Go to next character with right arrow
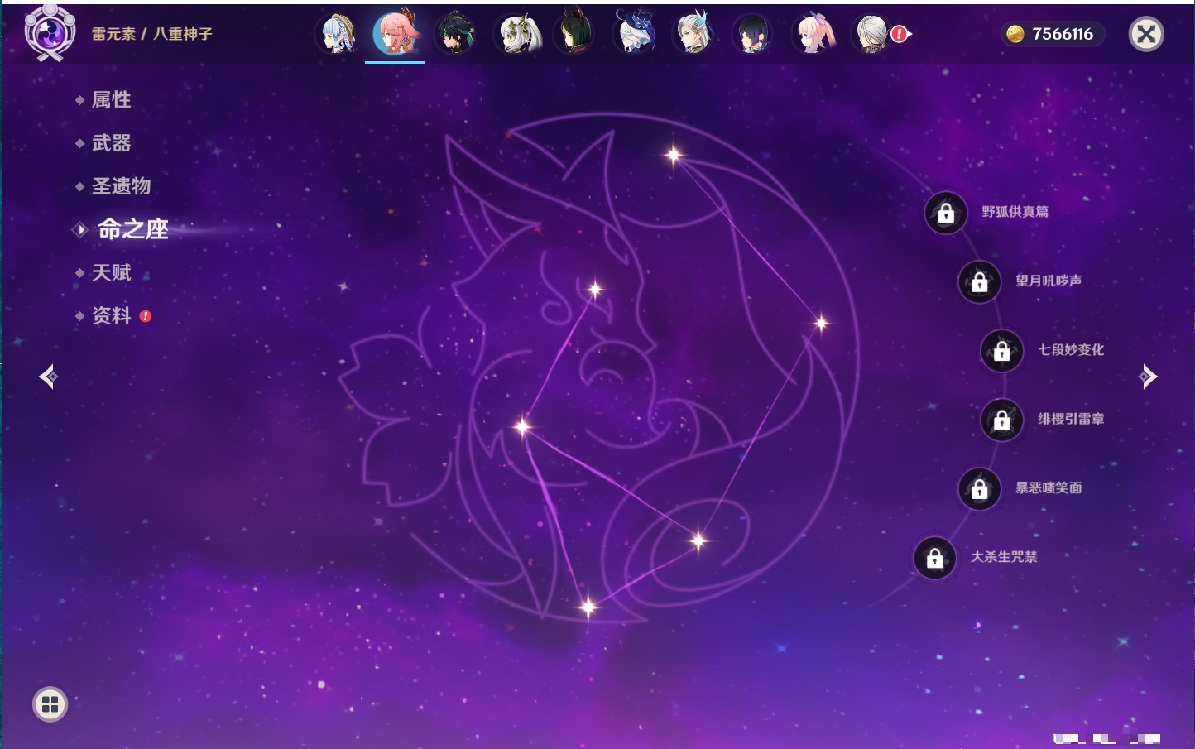 coord(1148,377)
